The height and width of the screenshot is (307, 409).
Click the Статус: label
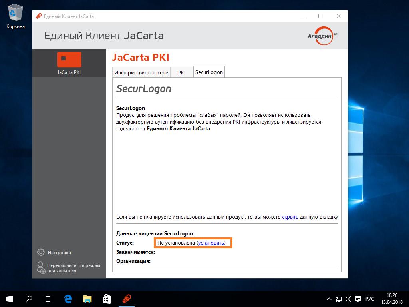(125, 243)
